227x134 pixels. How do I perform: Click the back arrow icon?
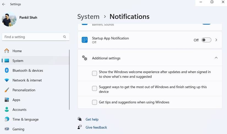pyautogui.click(x=4, y=4)
